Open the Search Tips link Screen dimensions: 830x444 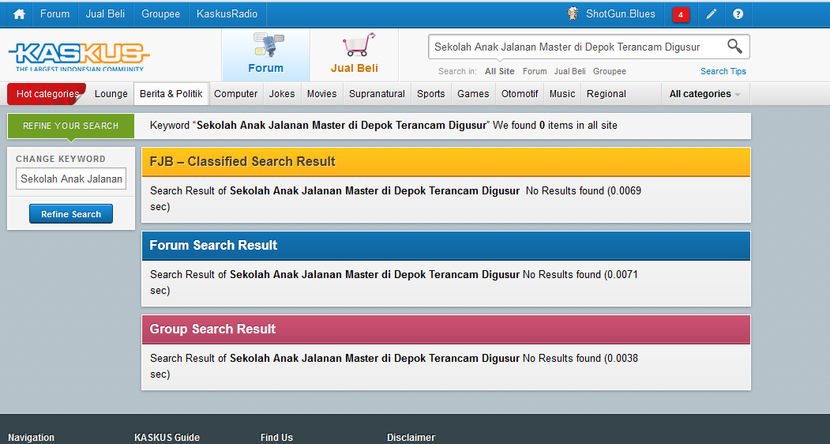click(x=723, y=71)
